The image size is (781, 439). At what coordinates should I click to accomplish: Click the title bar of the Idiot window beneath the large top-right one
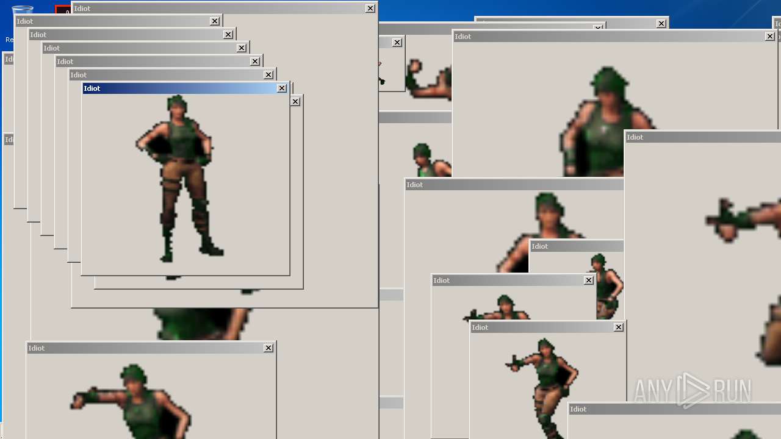[514, 185]
